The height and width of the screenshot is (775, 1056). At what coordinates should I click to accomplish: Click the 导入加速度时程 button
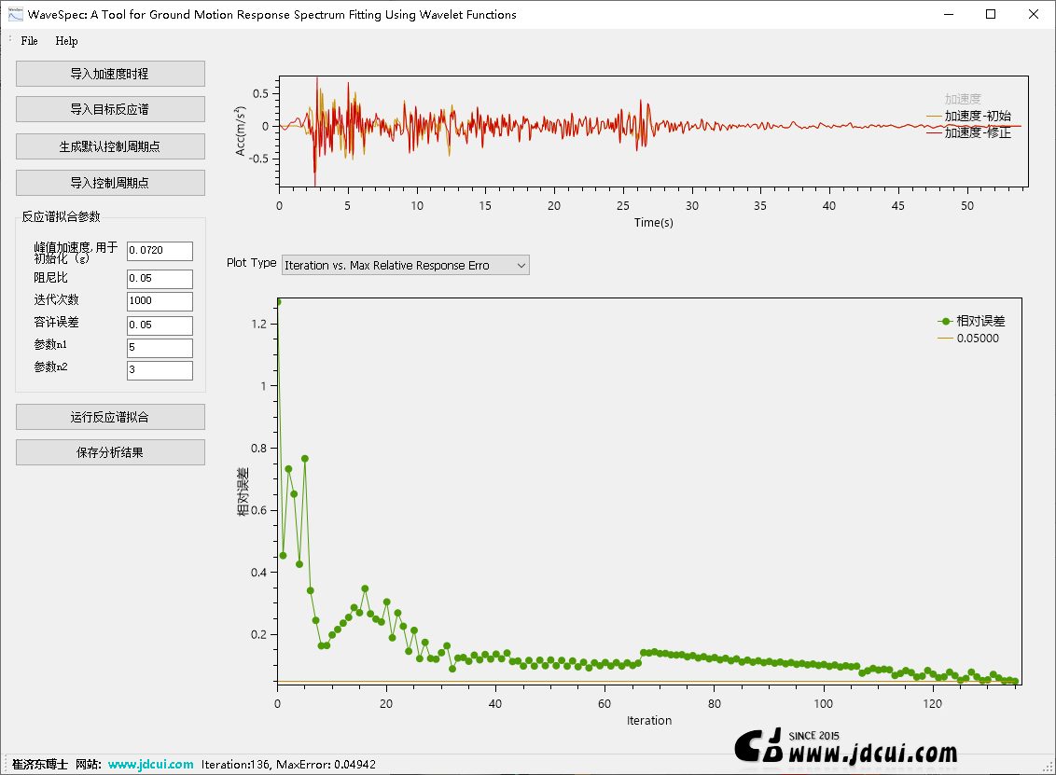(110, 74)
